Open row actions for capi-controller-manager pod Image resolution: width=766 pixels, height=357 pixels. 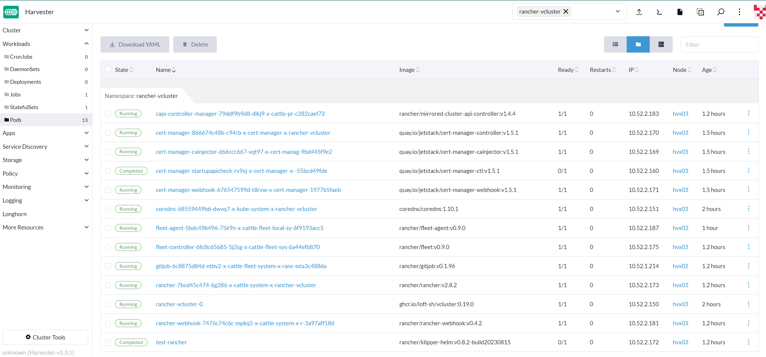(748, 113)
